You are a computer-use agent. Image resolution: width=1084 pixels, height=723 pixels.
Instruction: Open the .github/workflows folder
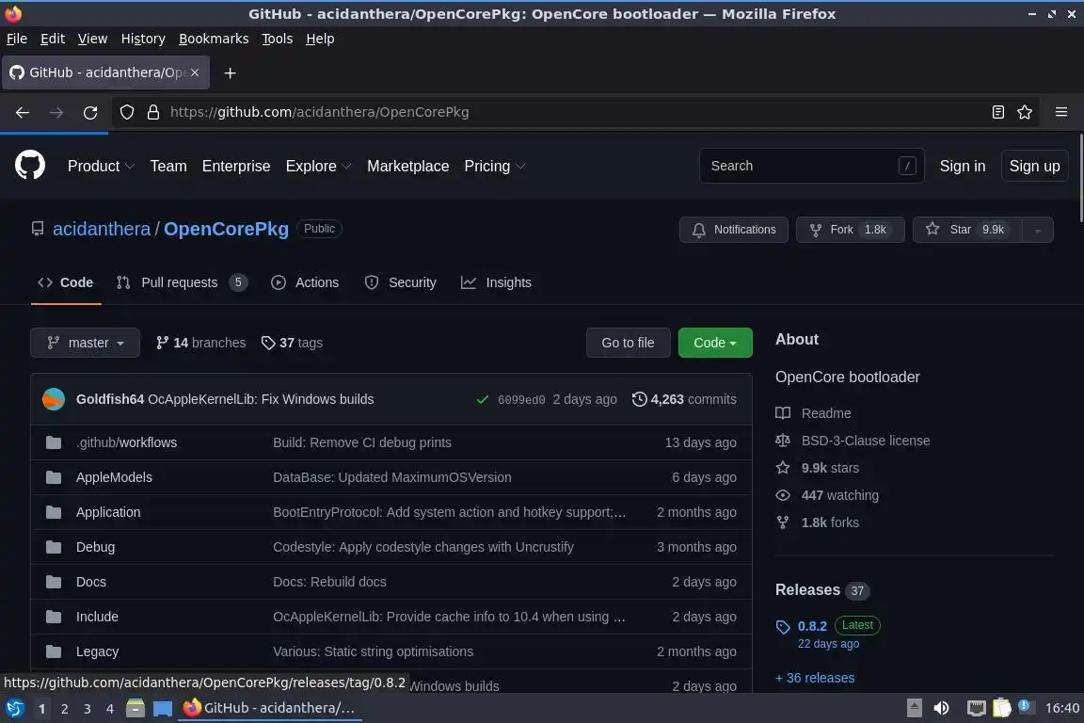click(x=126, y=442)
